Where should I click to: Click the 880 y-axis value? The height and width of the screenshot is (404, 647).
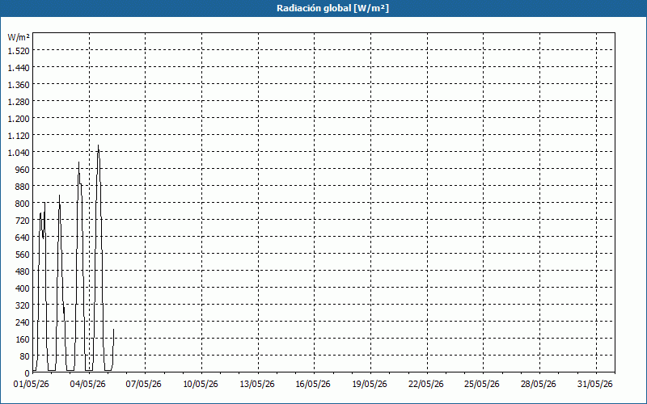(x=23, y=187)
